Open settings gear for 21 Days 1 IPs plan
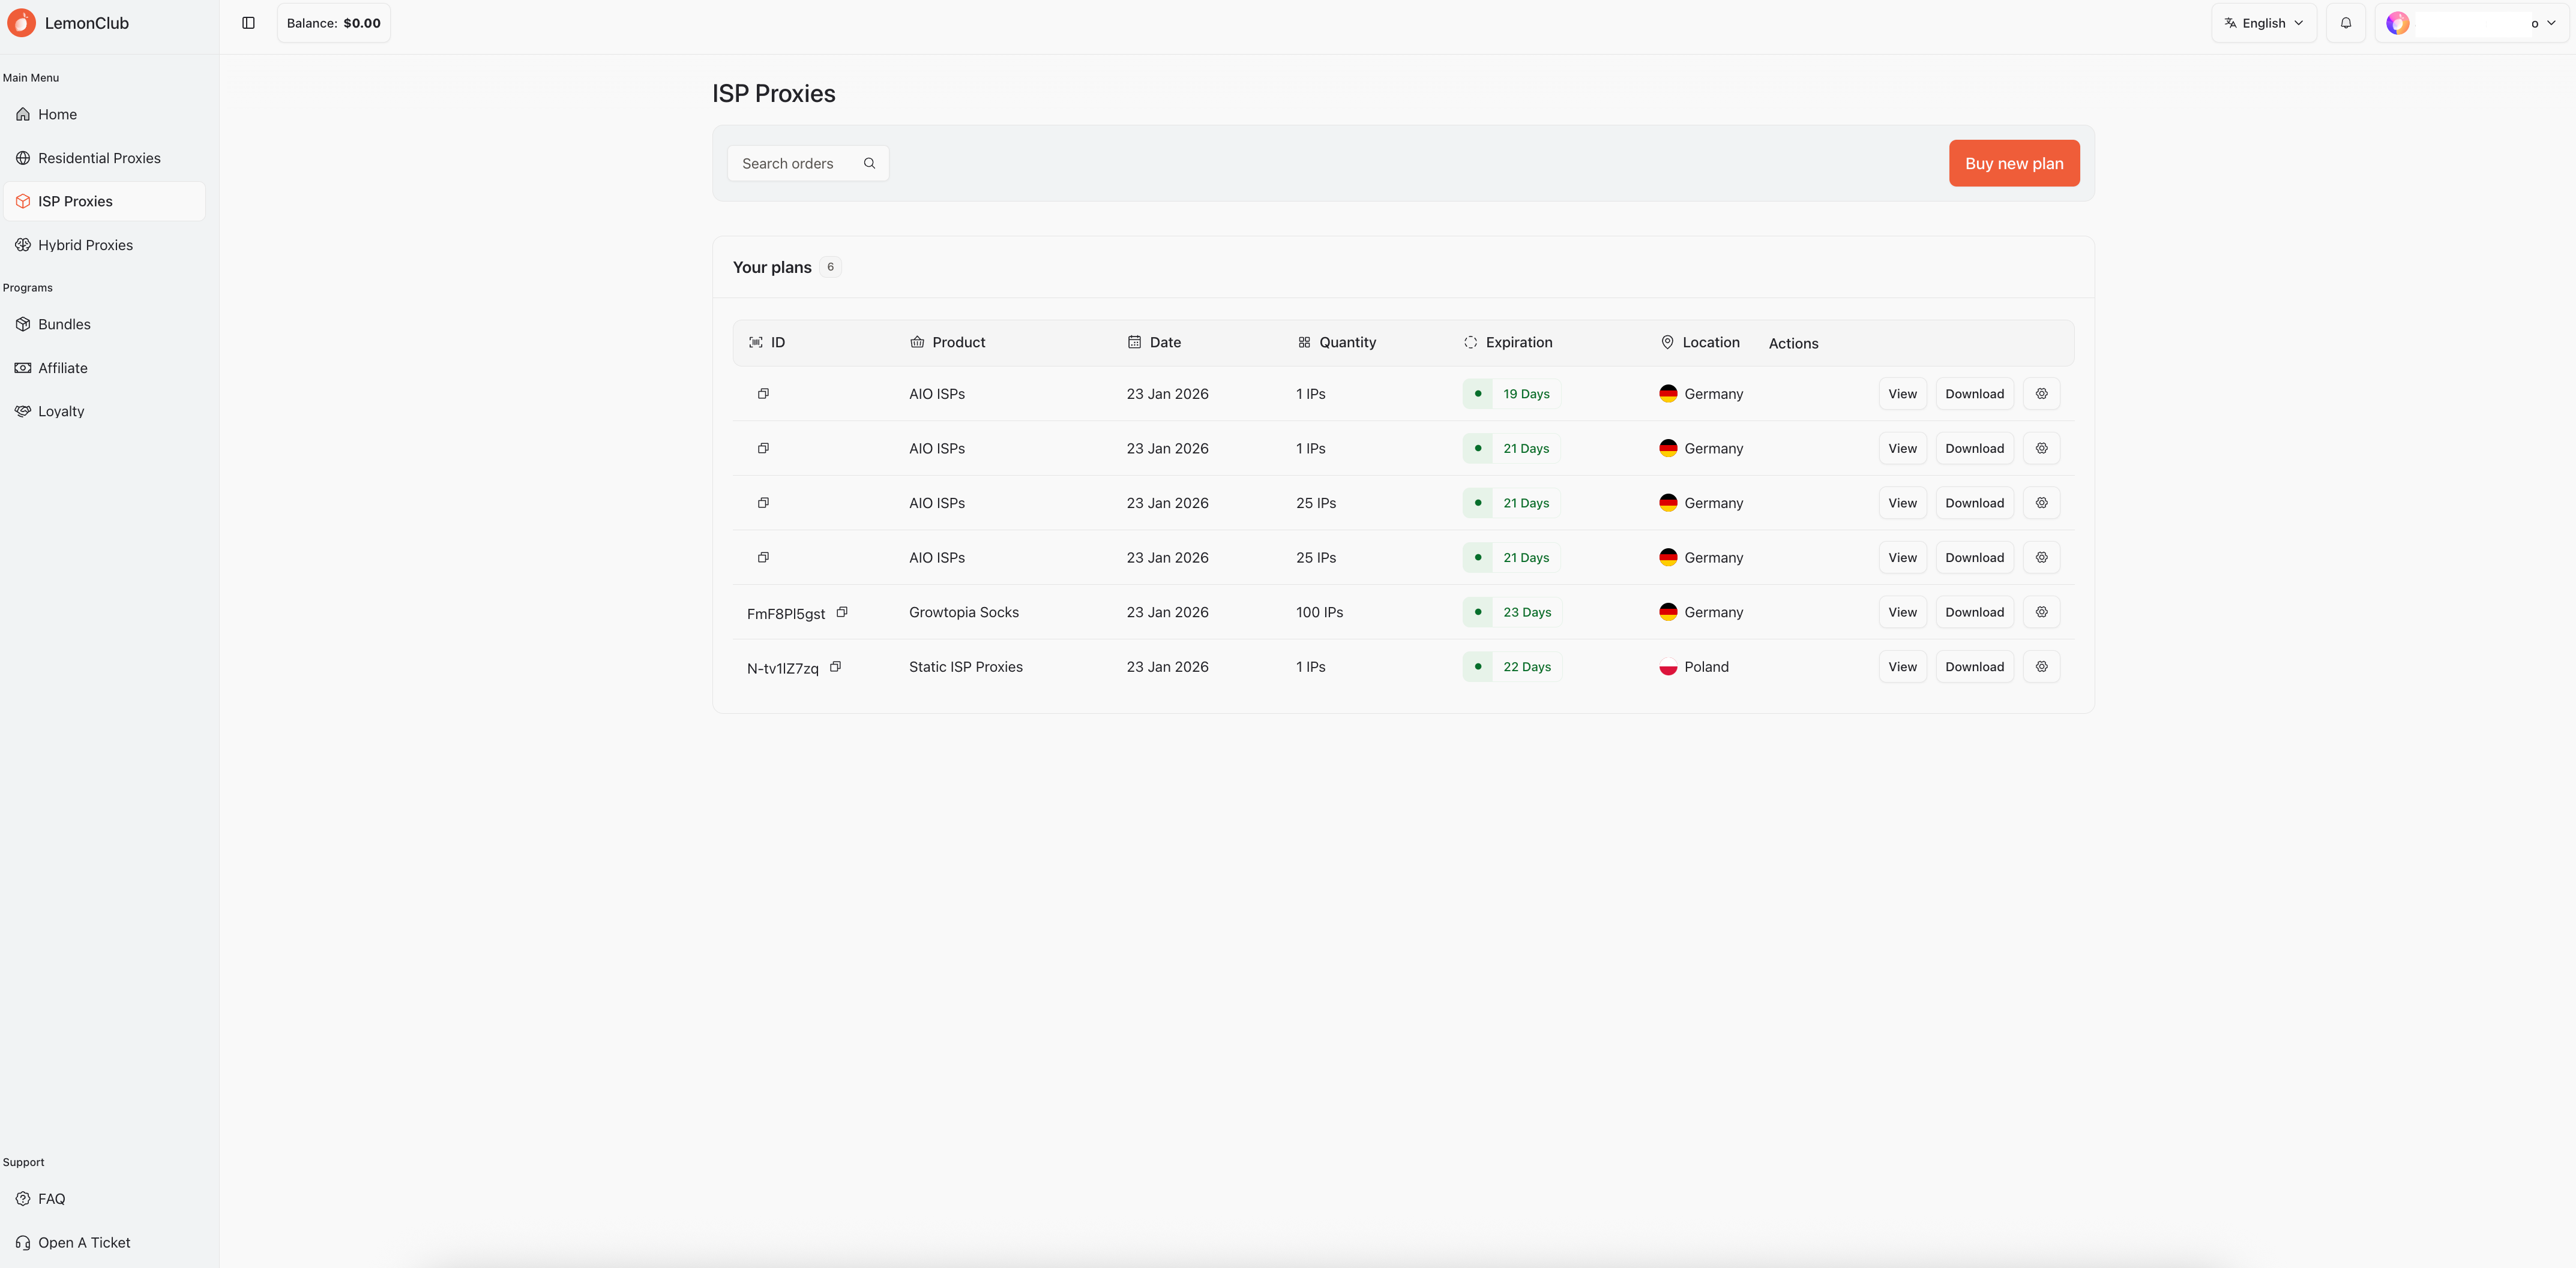Image resolution: width=2576 pixels, height=1268 pixels. (x=2042, y=449)
